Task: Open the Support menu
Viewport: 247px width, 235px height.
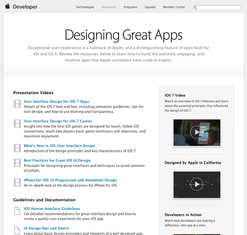Action: point(150,7)
